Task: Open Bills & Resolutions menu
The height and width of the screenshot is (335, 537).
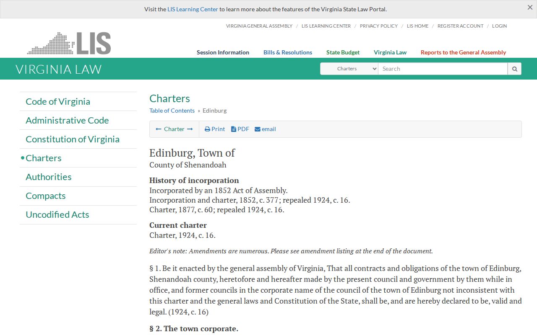Action: (288, 52)
